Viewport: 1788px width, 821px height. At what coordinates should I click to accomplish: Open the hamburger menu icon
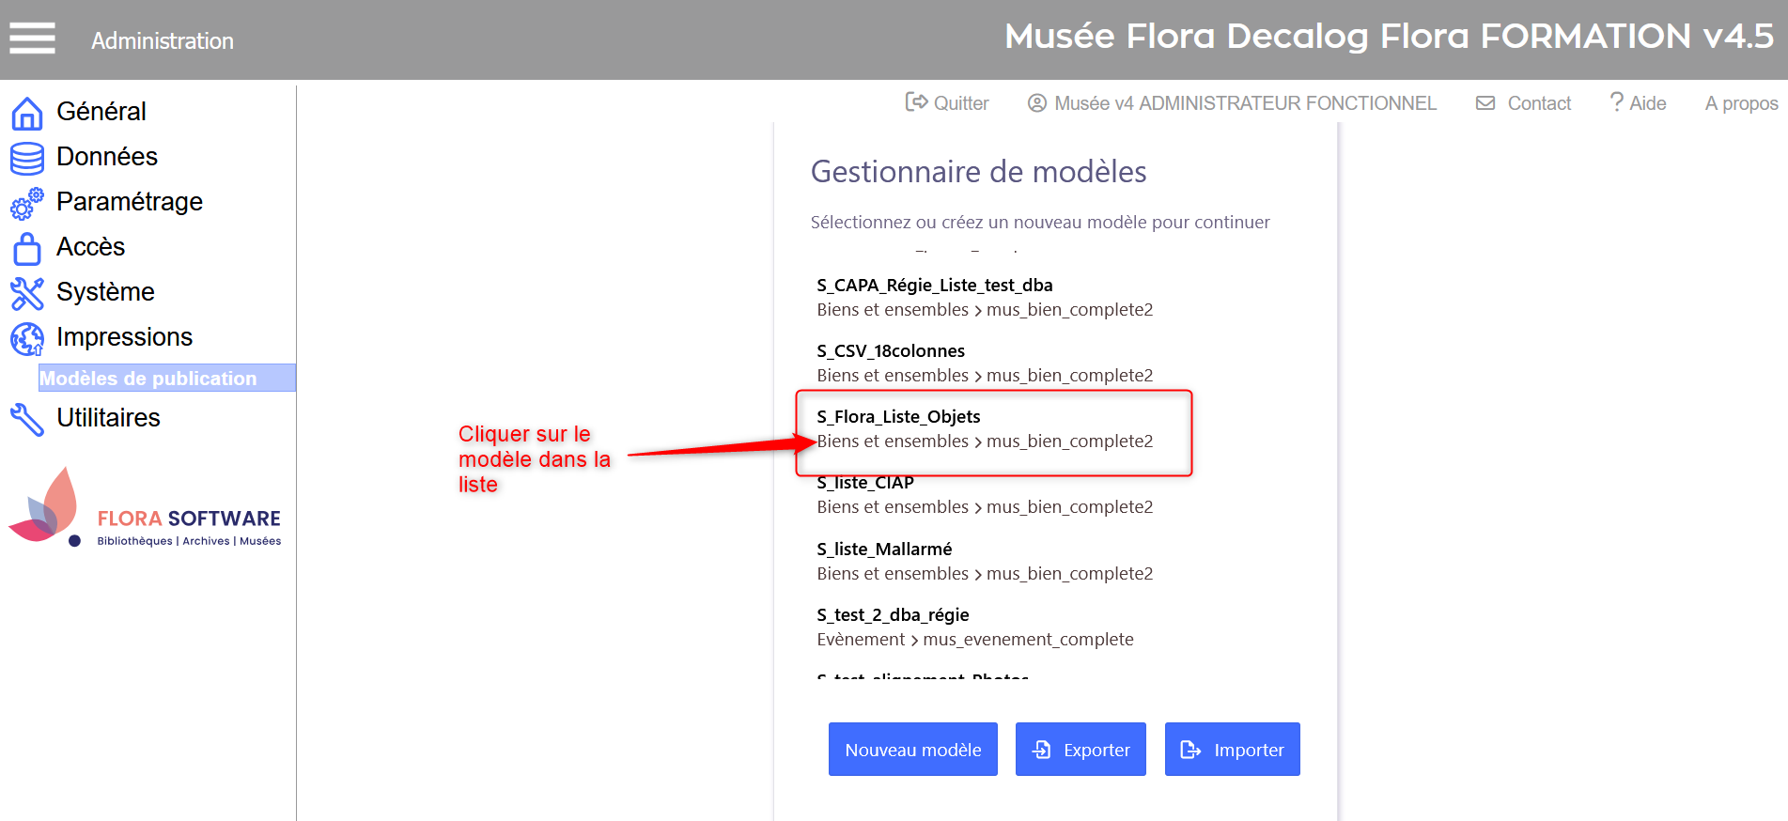(32, 39)
